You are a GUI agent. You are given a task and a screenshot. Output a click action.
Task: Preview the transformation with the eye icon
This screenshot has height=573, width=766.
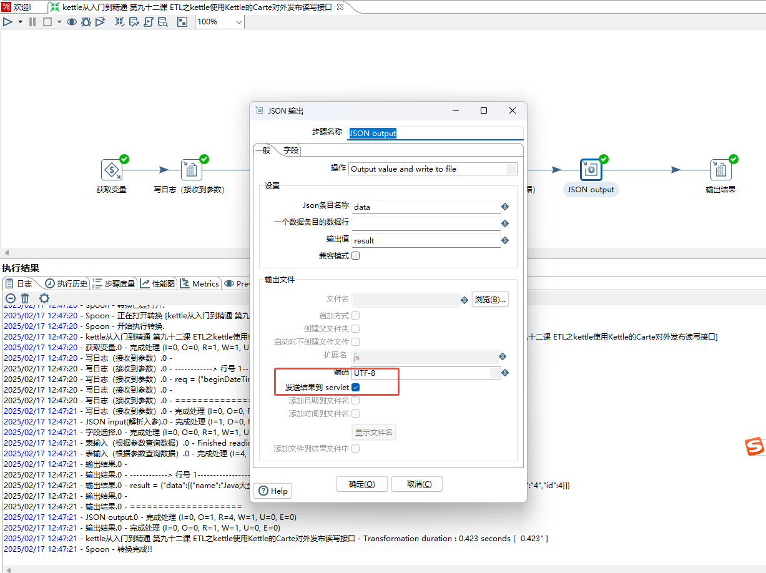[72, 22]
